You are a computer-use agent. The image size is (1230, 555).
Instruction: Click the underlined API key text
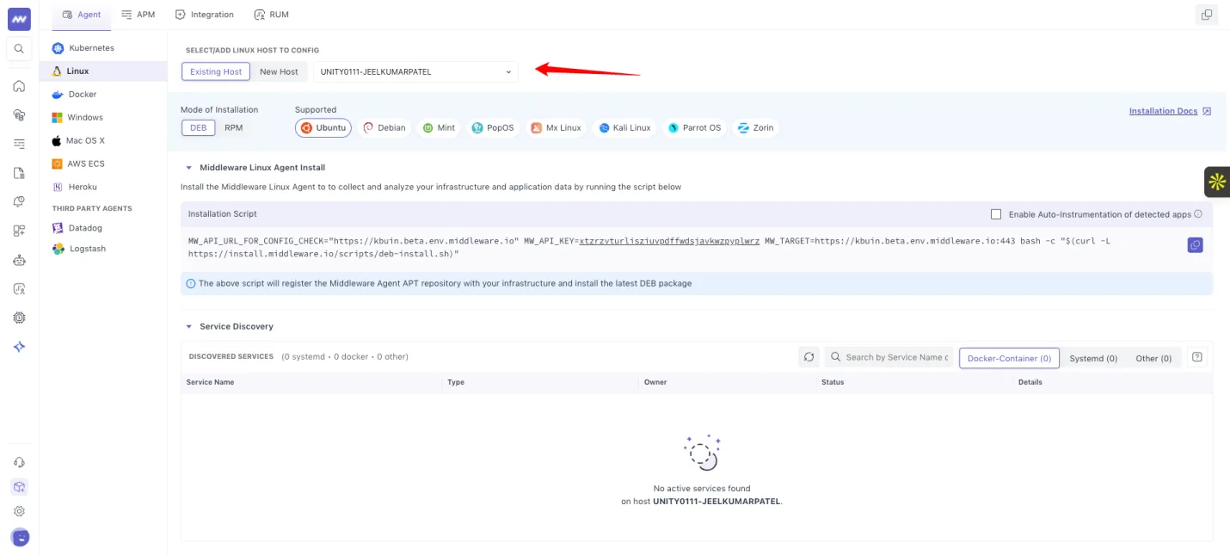tap(669, 241)
